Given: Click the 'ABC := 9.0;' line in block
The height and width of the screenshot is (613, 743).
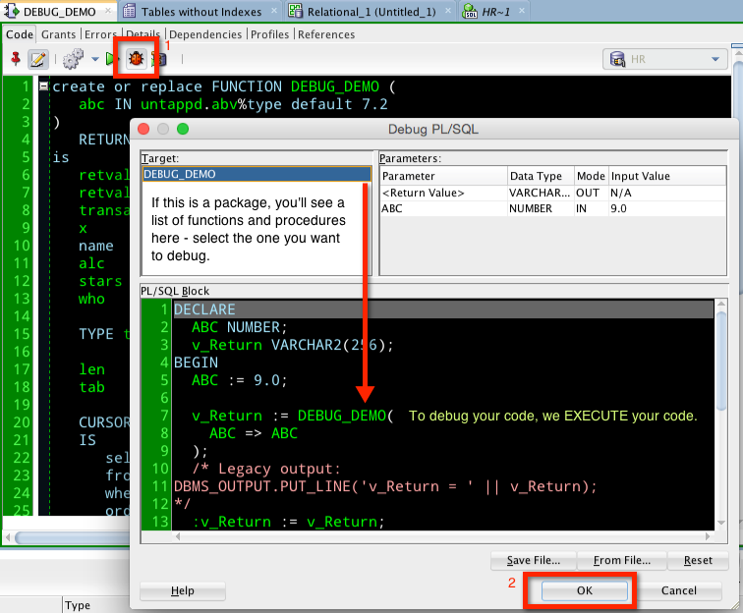Looking at the screenshot, I should click(x=239, y=380).
